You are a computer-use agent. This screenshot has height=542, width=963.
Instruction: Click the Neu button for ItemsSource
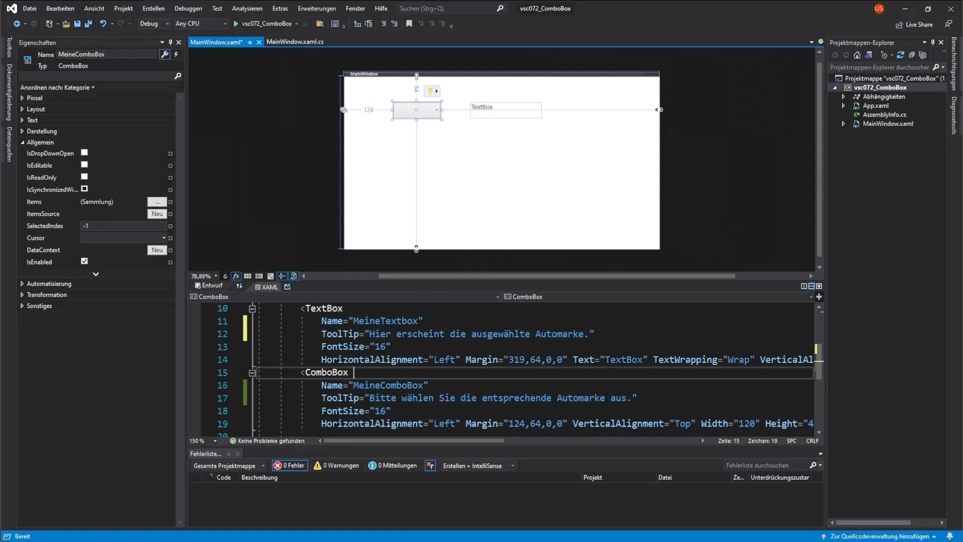157,214
